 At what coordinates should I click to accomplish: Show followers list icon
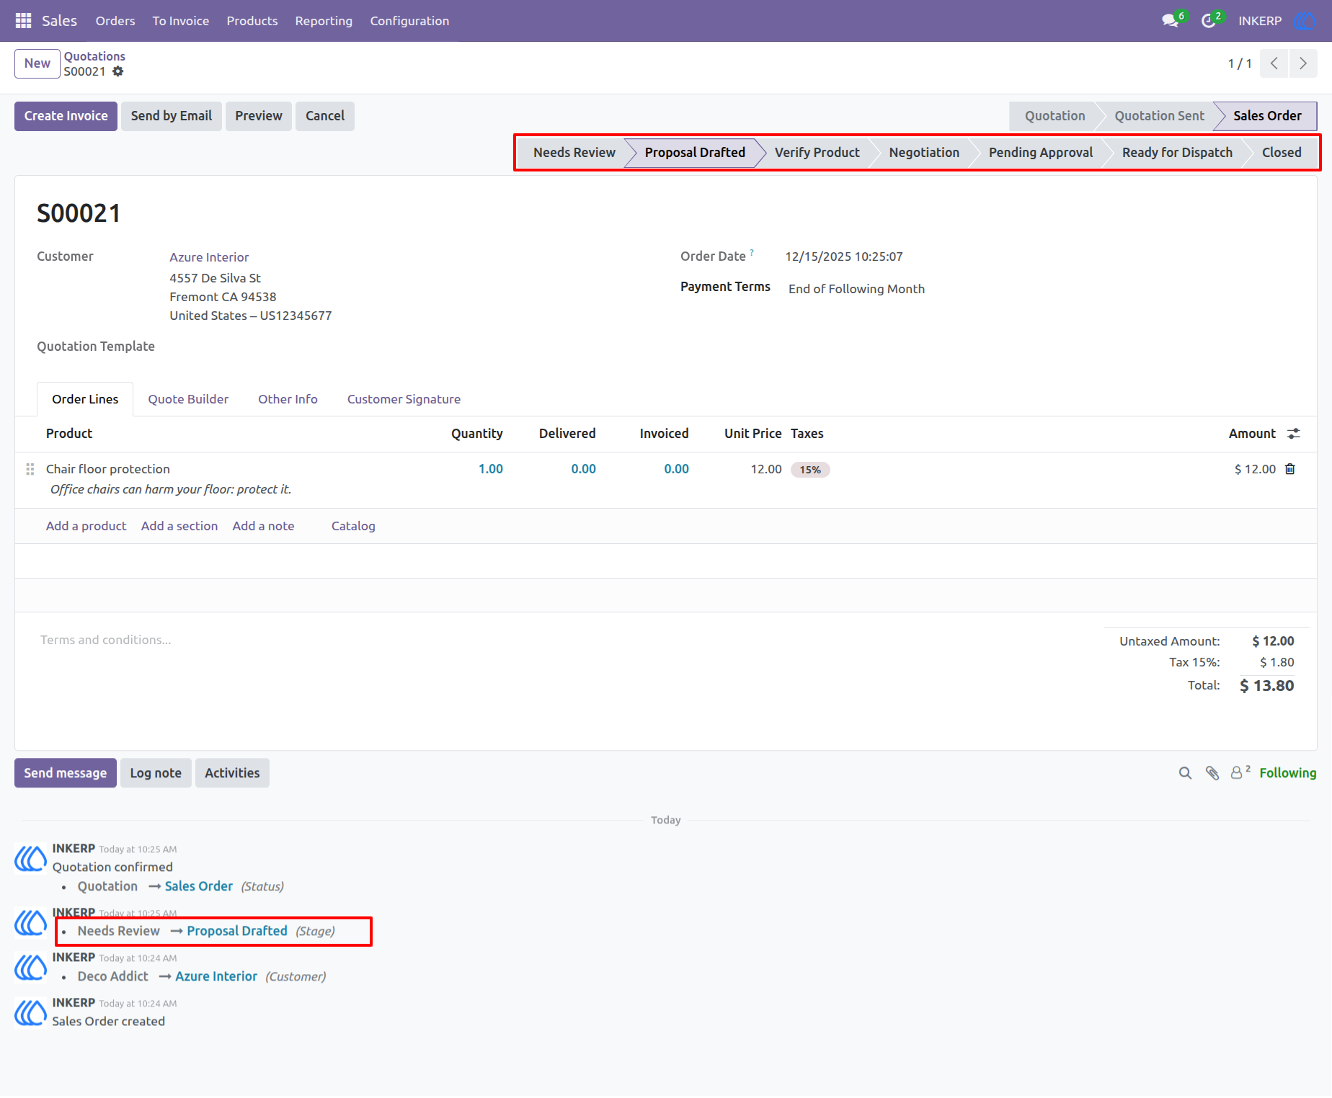[x=1240, y=772]
